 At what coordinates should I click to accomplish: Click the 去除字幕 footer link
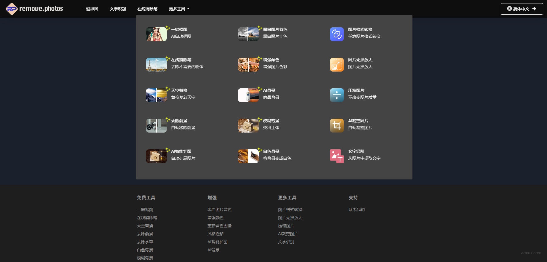[145, 242]
